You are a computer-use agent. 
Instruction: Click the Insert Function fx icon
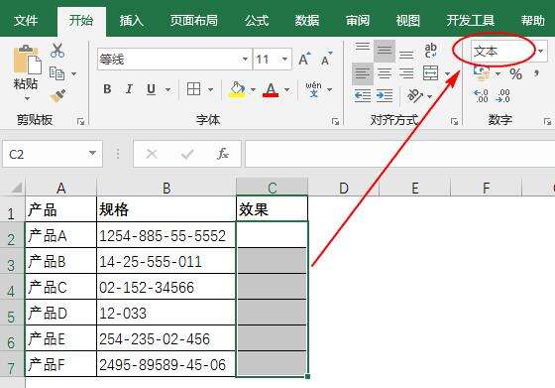click(x=223, y=154)
